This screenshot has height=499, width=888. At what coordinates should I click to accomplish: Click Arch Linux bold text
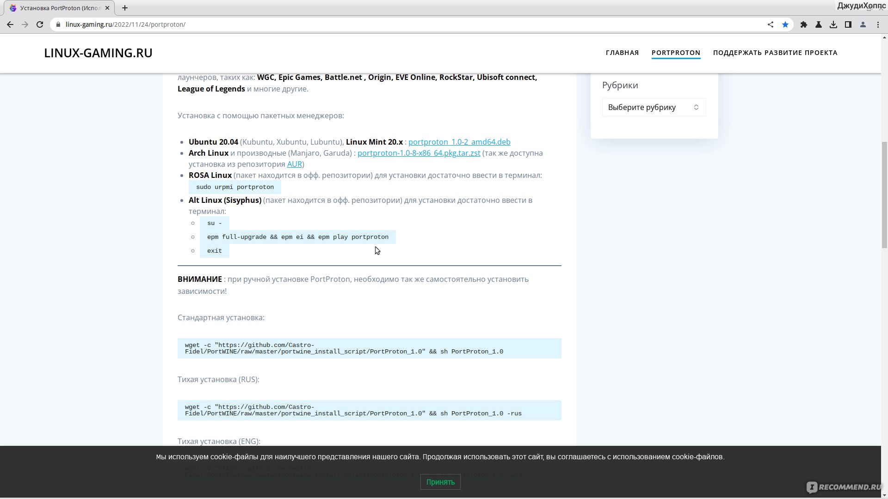pyautogui.click(x=209, y=153)
